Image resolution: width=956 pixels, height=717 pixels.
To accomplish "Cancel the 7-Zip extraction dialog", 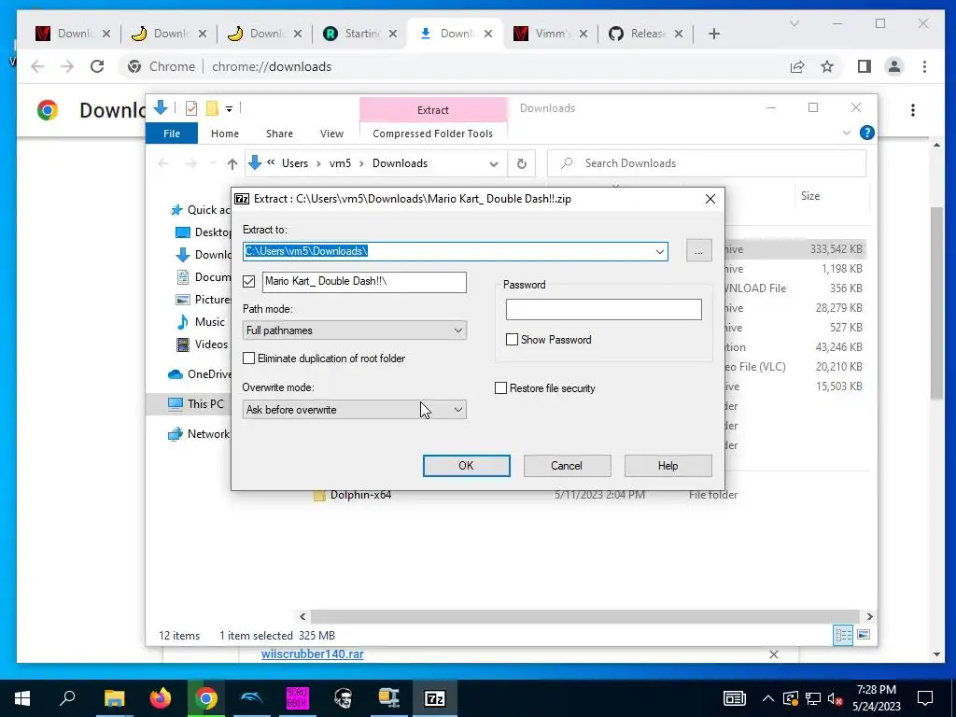I will (567, 466).
